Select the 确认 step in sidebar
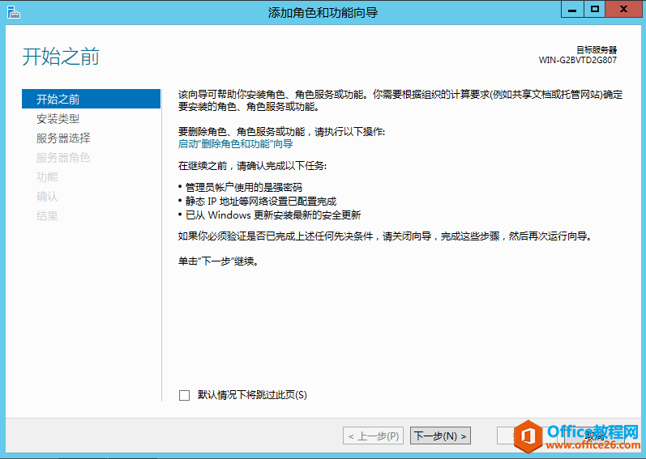Screen dimensions: 646x459 pyautogui.click(x=47, y=196)
